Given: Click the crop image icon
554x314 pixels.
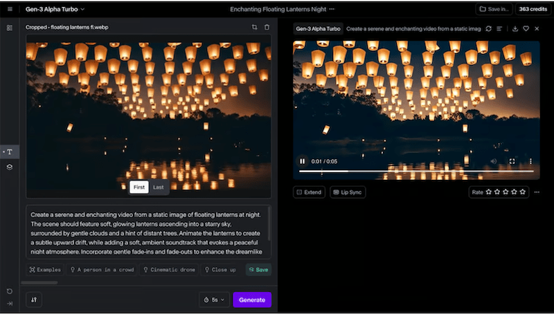Looking at the screenshot, I should tap(254, 28).
